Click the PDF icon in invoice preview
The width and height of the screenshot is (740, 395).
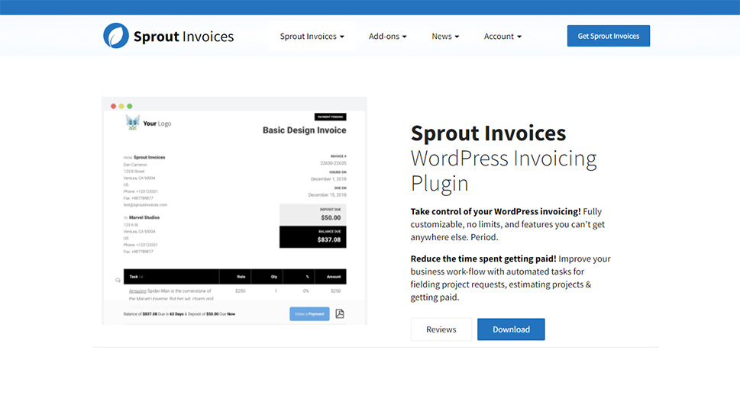340,313
